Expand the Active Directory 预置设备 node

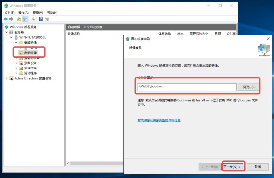6,78
